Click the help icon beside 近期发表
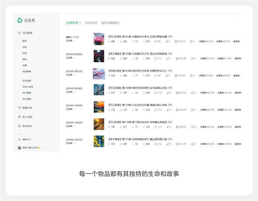Viewport: 258px width, 201px height. click(x=80, y=23)
